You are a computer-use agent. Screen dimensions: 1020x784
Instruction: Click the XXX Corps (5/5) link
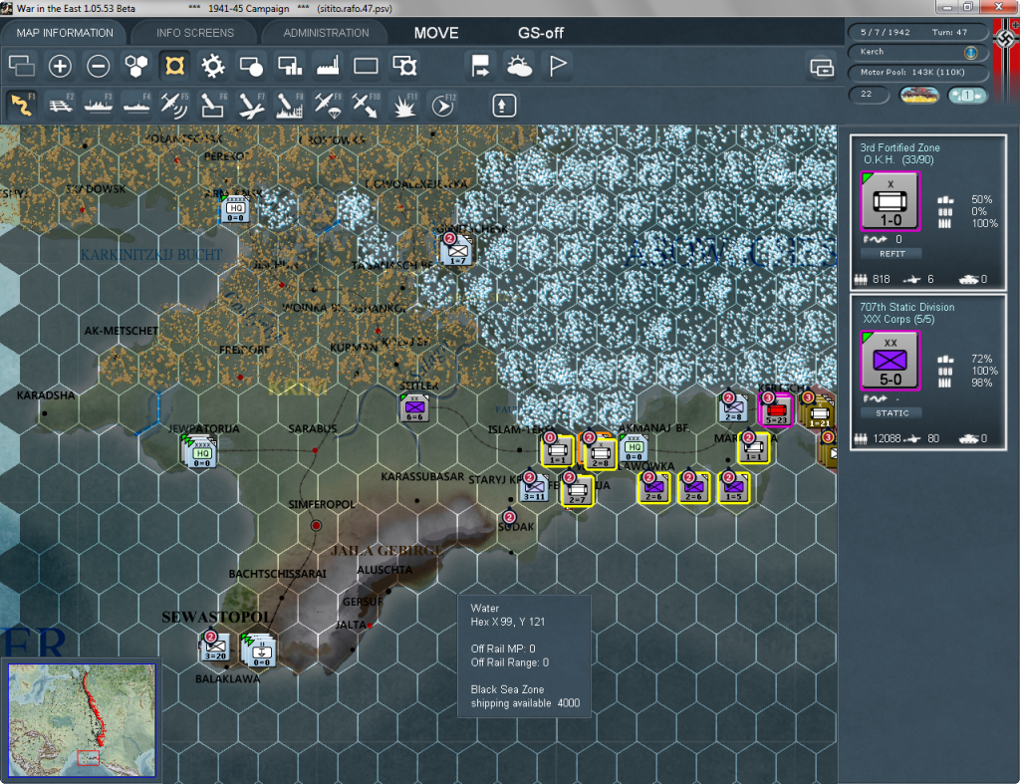click(x=898, y=320)
